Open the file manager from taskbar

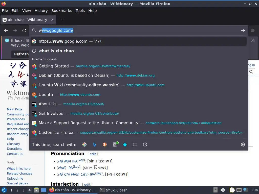[36, 190]
